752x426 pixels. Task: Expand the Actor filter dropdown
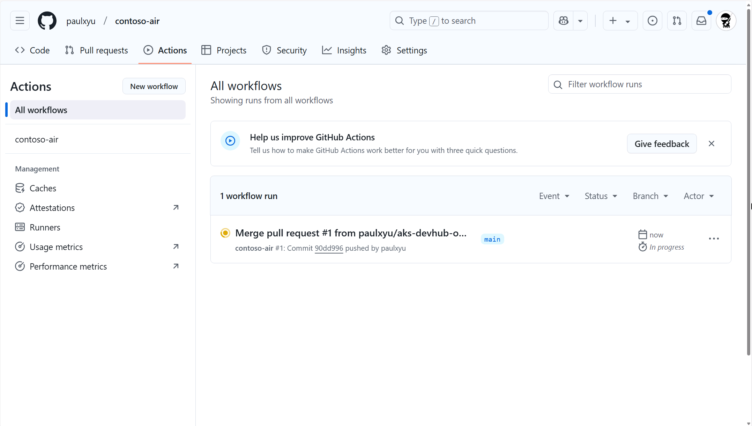pos(699,196)
